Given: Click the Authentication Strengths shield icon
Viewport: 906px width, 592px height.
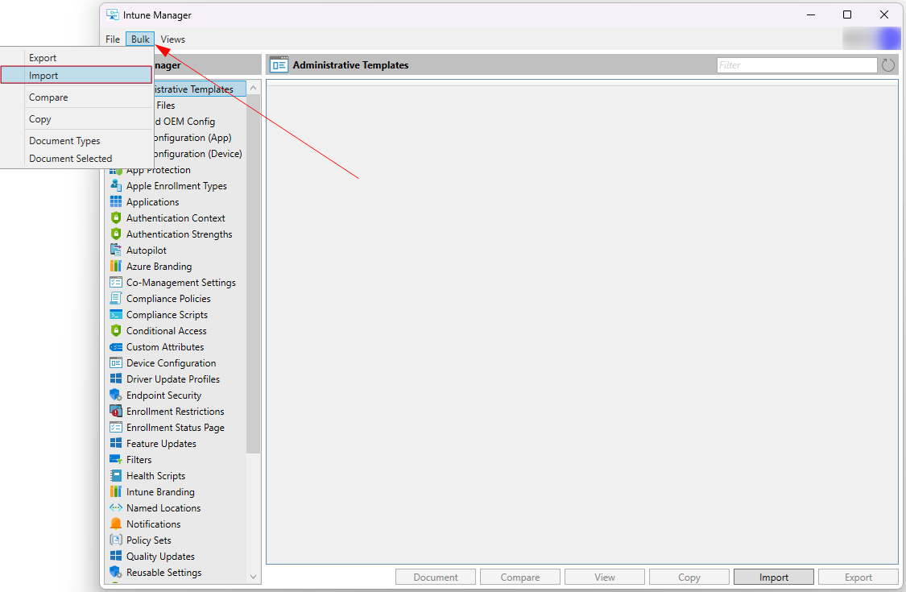Looking at the screenshot, I should [x=115, y=234].
